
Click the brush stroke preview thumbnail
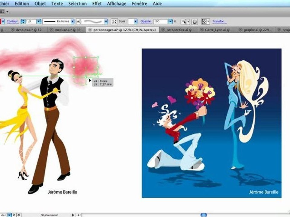[93, 22]
